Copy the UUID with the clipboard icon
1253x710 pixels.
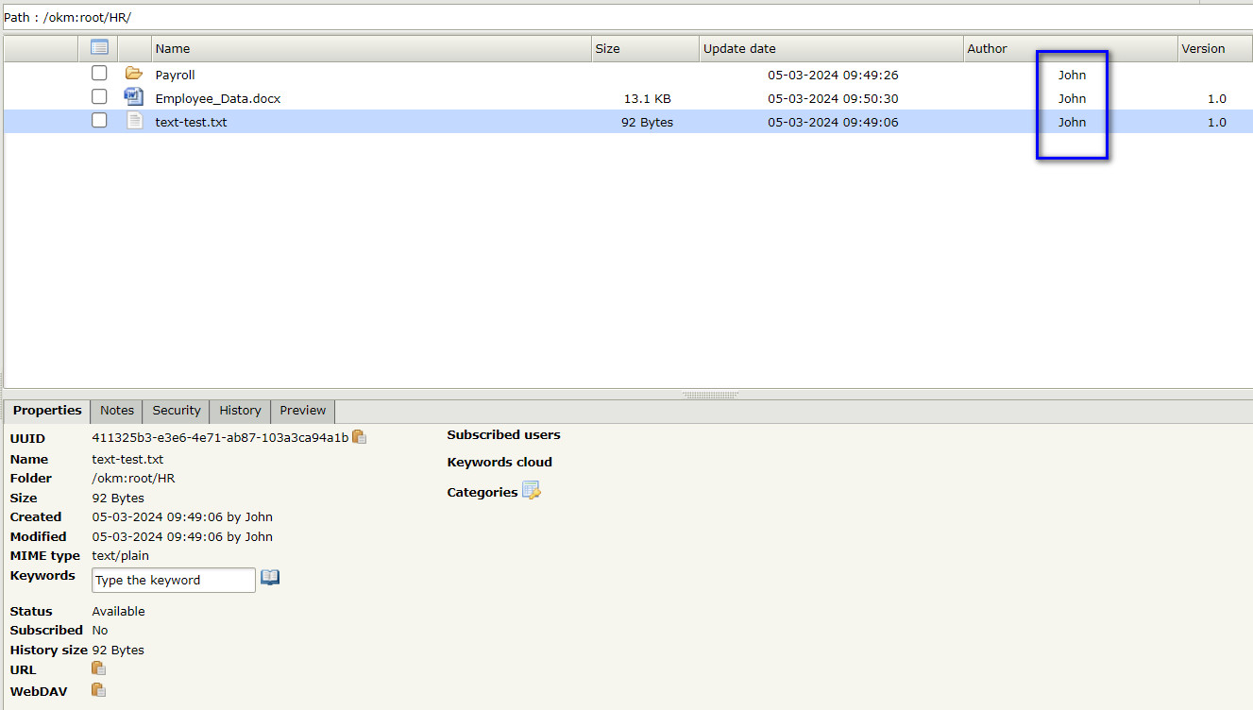click(x=359, y=437)
